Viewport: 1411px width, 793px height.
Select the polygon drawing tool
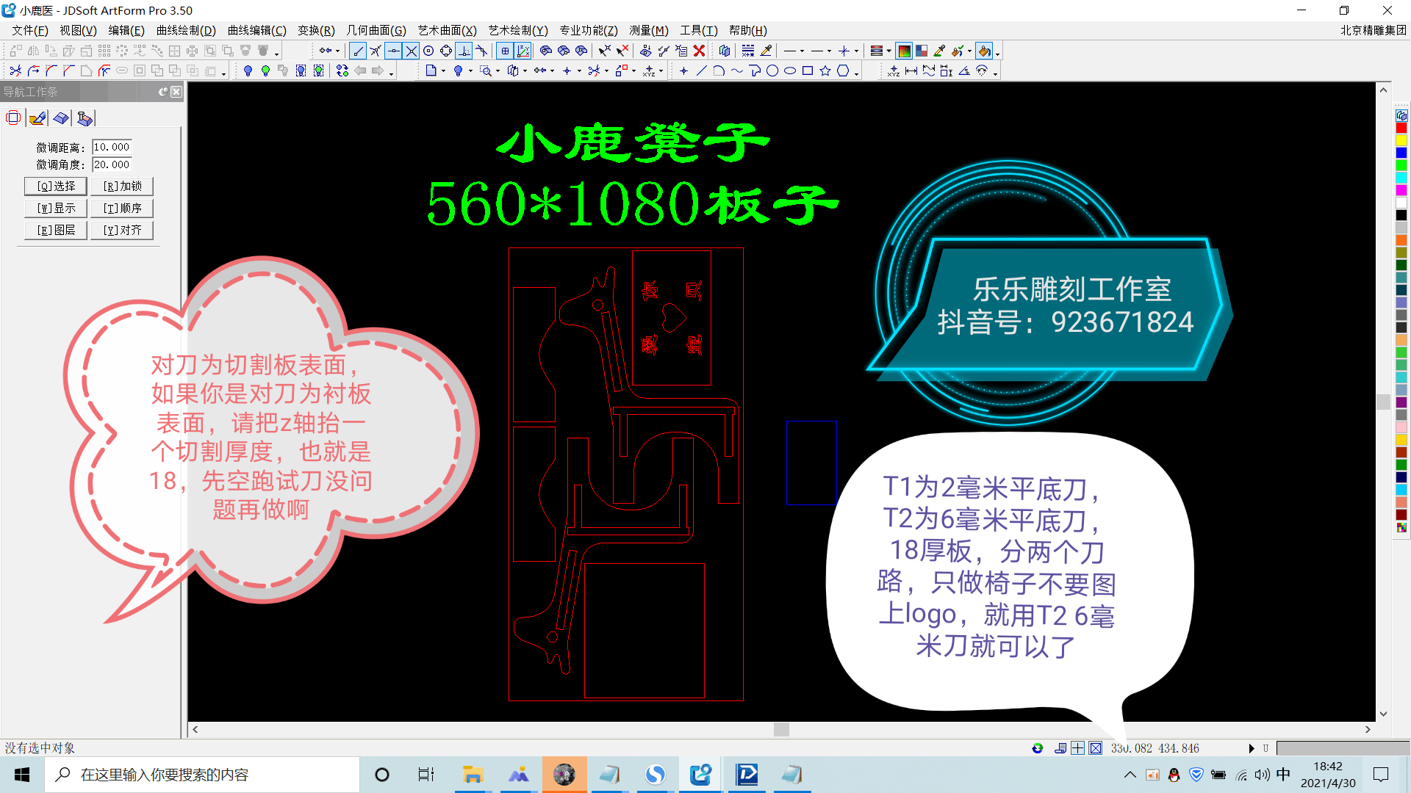pos(843,71)
